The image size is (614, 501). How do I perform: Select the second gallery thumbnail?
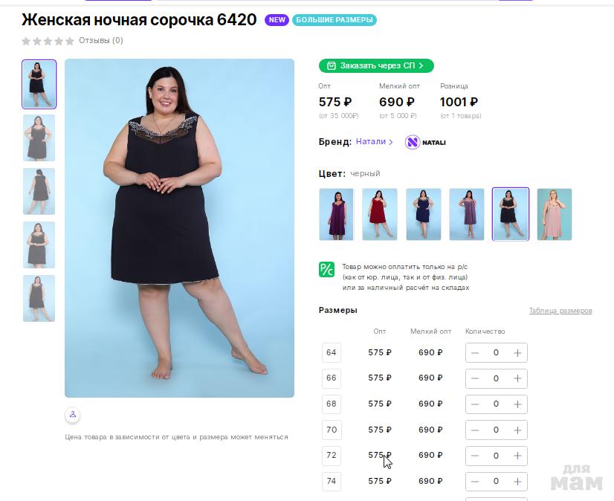(x=39, y=138)
